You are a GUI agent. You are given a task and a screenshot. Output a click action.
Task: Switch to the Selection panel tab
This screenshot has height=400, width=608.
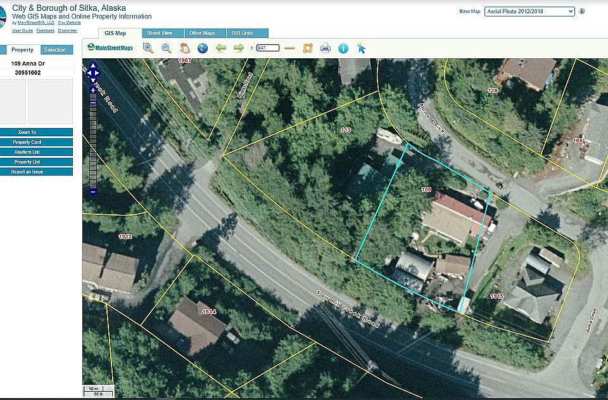[x=56, y=49]
